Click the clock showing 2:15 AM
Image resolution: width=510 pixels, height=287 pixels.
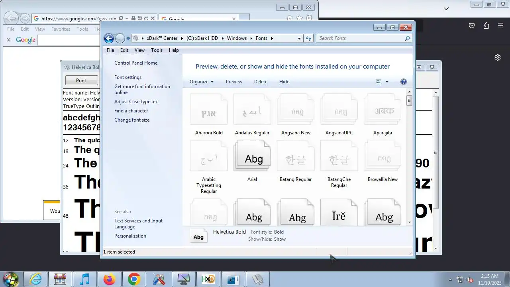[490, 276]
